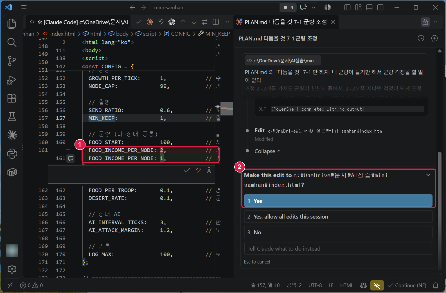Open the Explorer view in activity bar
446x293 pixels.
click(x=12, y=24)
